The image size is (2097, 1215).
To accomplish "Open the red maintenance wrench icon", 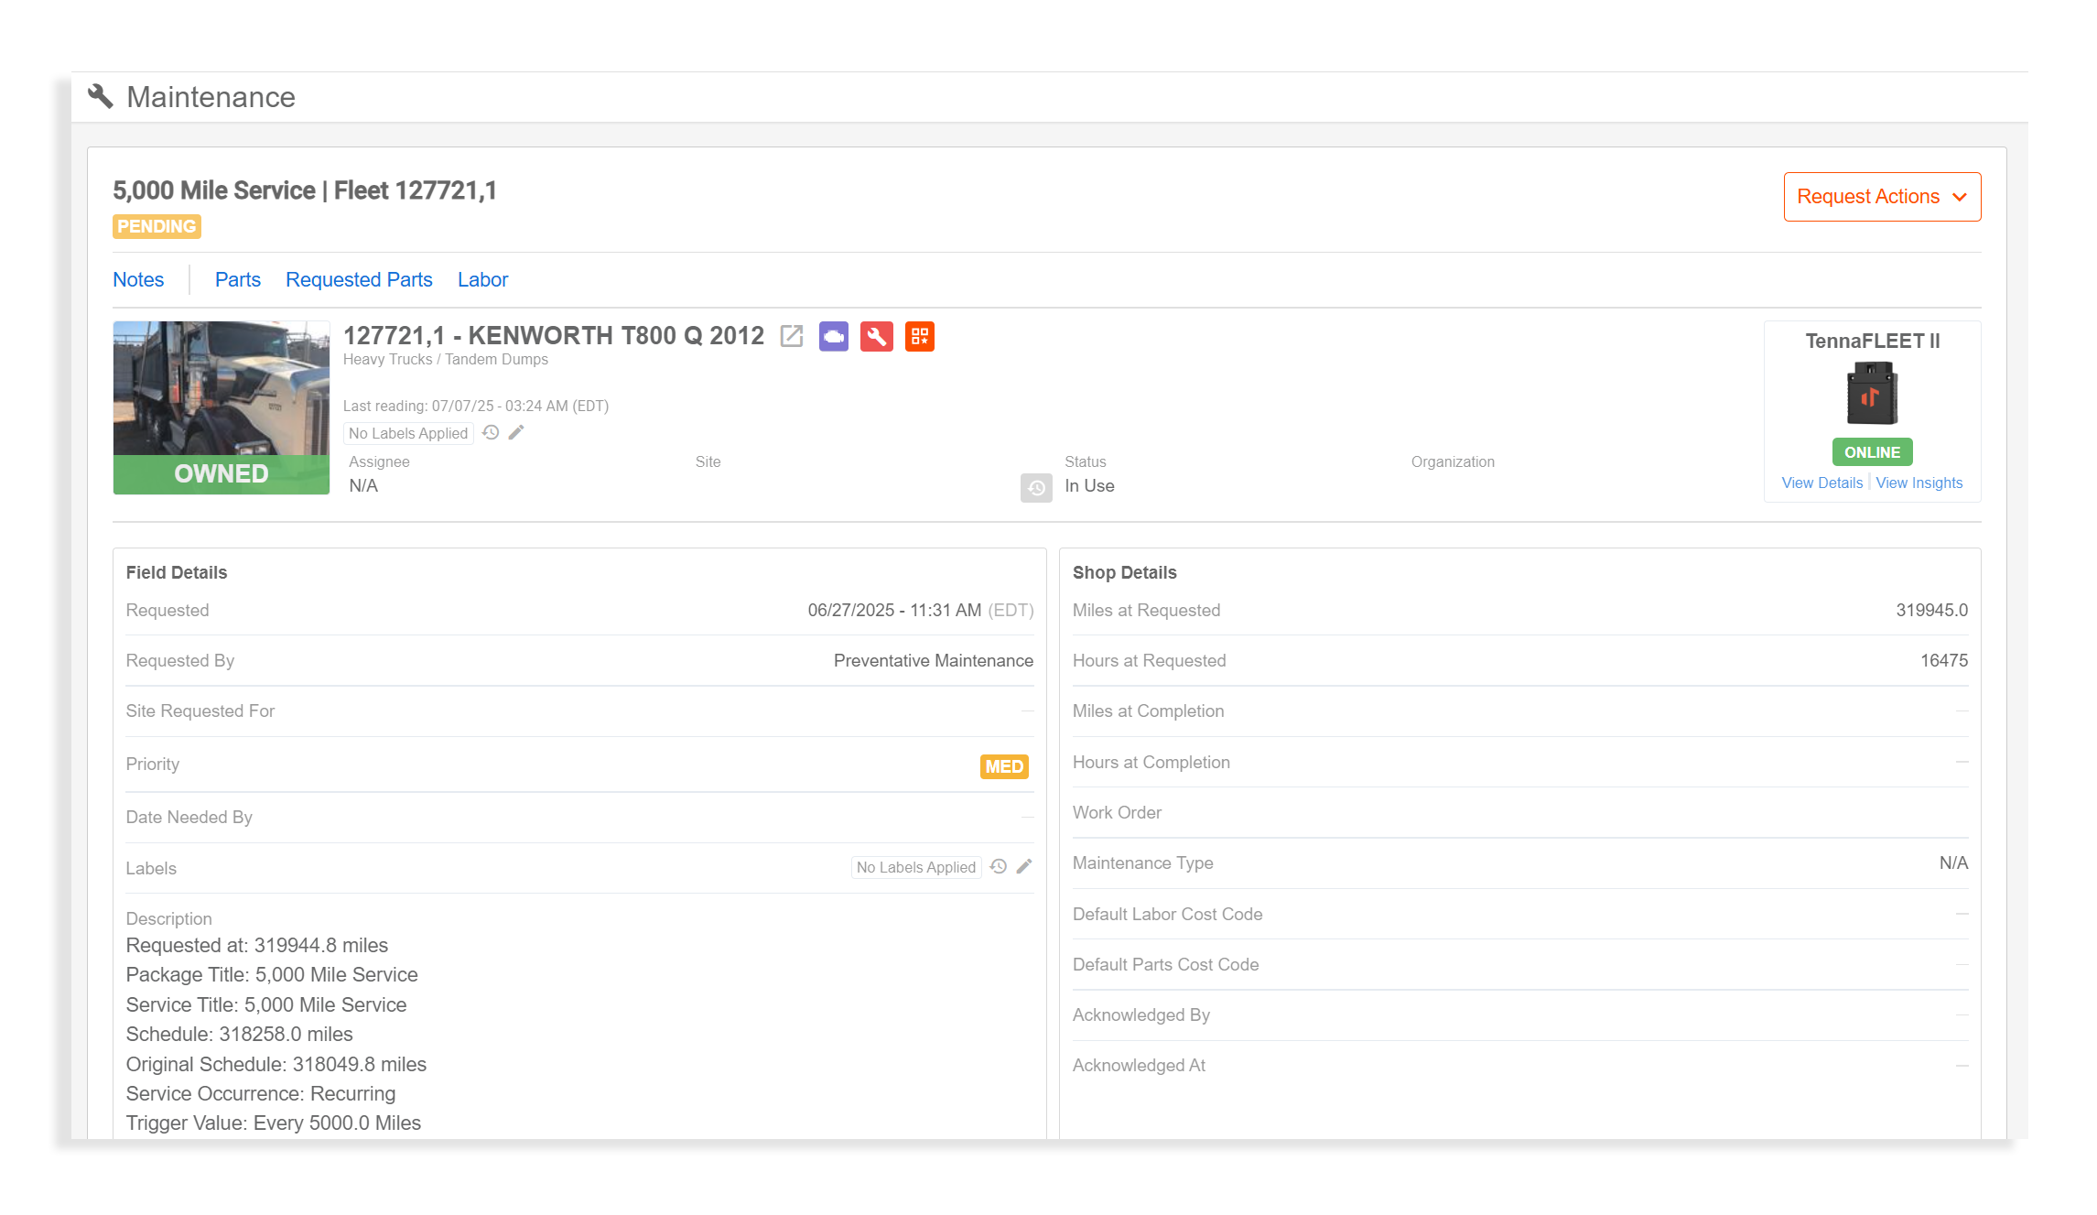I will (876, 337).
